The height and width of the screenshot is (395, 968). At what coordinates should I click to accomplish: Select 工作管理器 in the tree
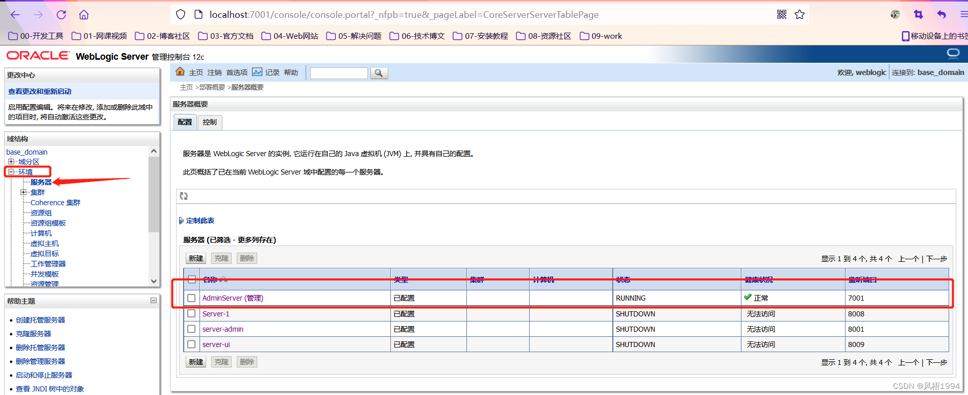coord(48,264)
